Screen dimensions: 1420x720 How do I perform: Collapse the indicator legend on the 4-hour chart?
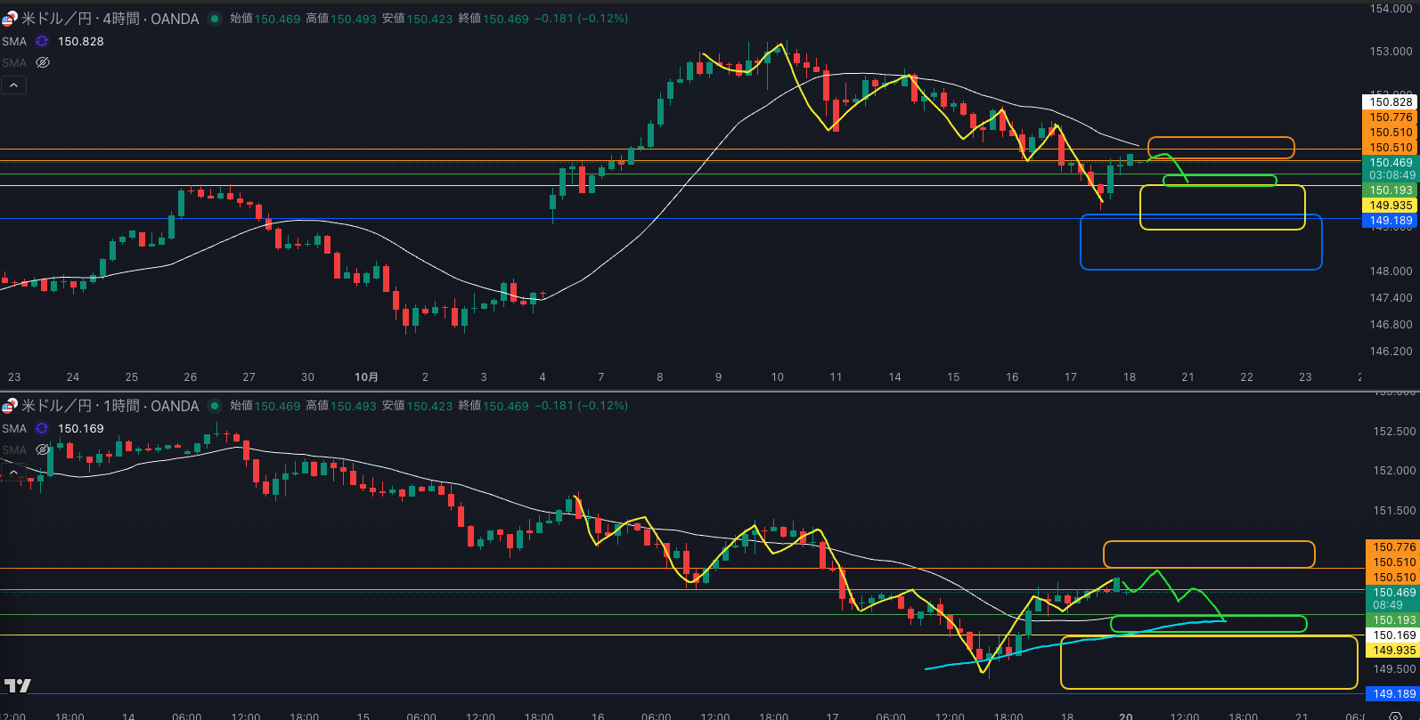tap(14, 85)
